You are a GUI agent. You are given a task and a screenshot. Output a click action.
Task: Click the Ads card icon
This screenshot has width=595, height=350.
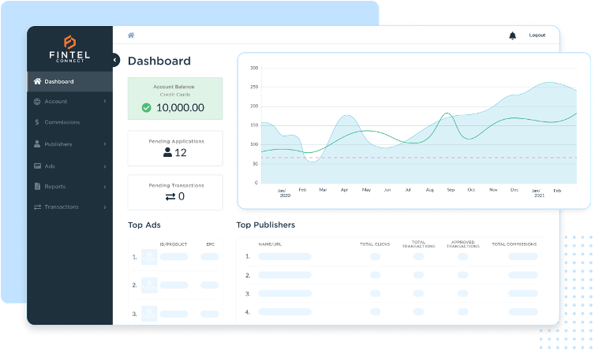(x=37, y=166)
